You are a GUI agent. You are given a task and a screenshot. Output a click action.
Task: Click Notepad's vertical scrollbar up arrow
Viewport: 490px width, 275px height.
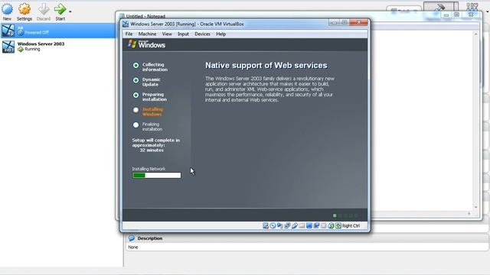[x=476, y=34]
